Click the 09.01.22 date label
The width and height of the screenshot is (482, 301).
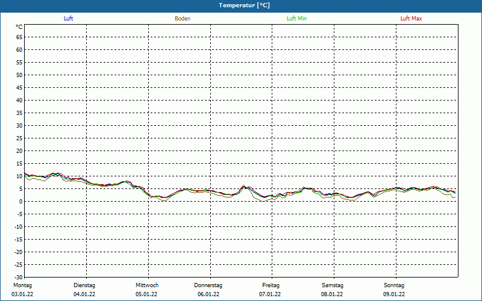(394, 294)
